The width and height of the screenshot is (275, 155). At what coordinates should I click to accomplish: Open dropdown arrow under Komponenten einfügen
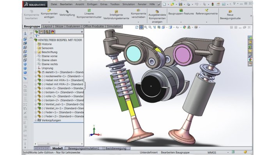coord(49,22)
